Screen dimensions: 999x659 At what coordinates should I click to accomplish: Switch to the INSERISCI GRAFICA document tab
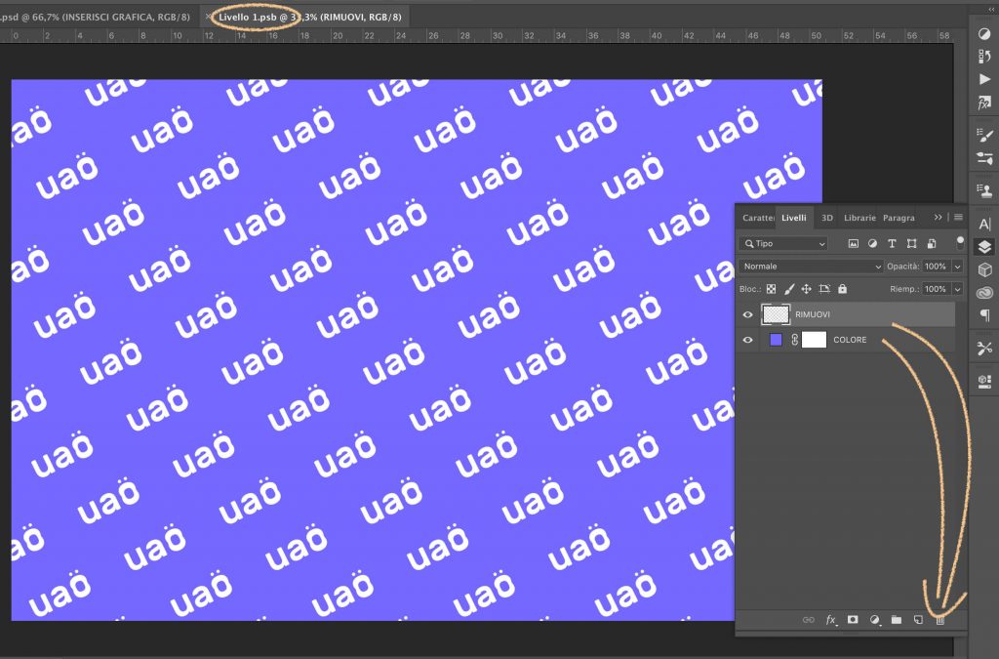[98, 17]
